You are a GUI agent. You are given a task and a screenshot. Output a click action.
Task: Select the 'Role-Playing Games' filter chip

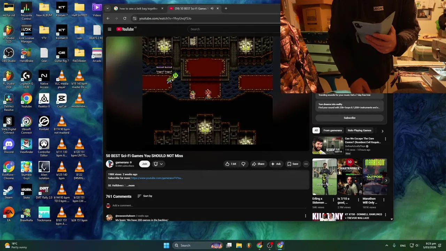(359, 130)
